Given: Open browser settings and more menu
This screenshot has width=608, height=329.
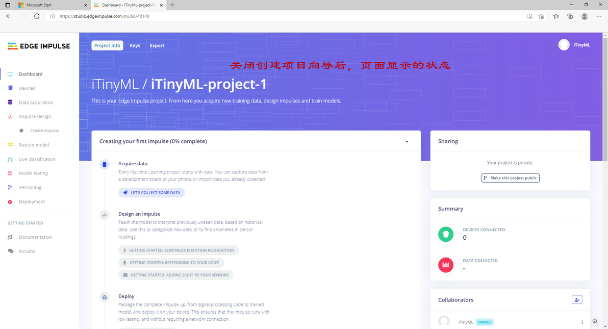Looking at the screenshot, I should click(x=599, y=16).
